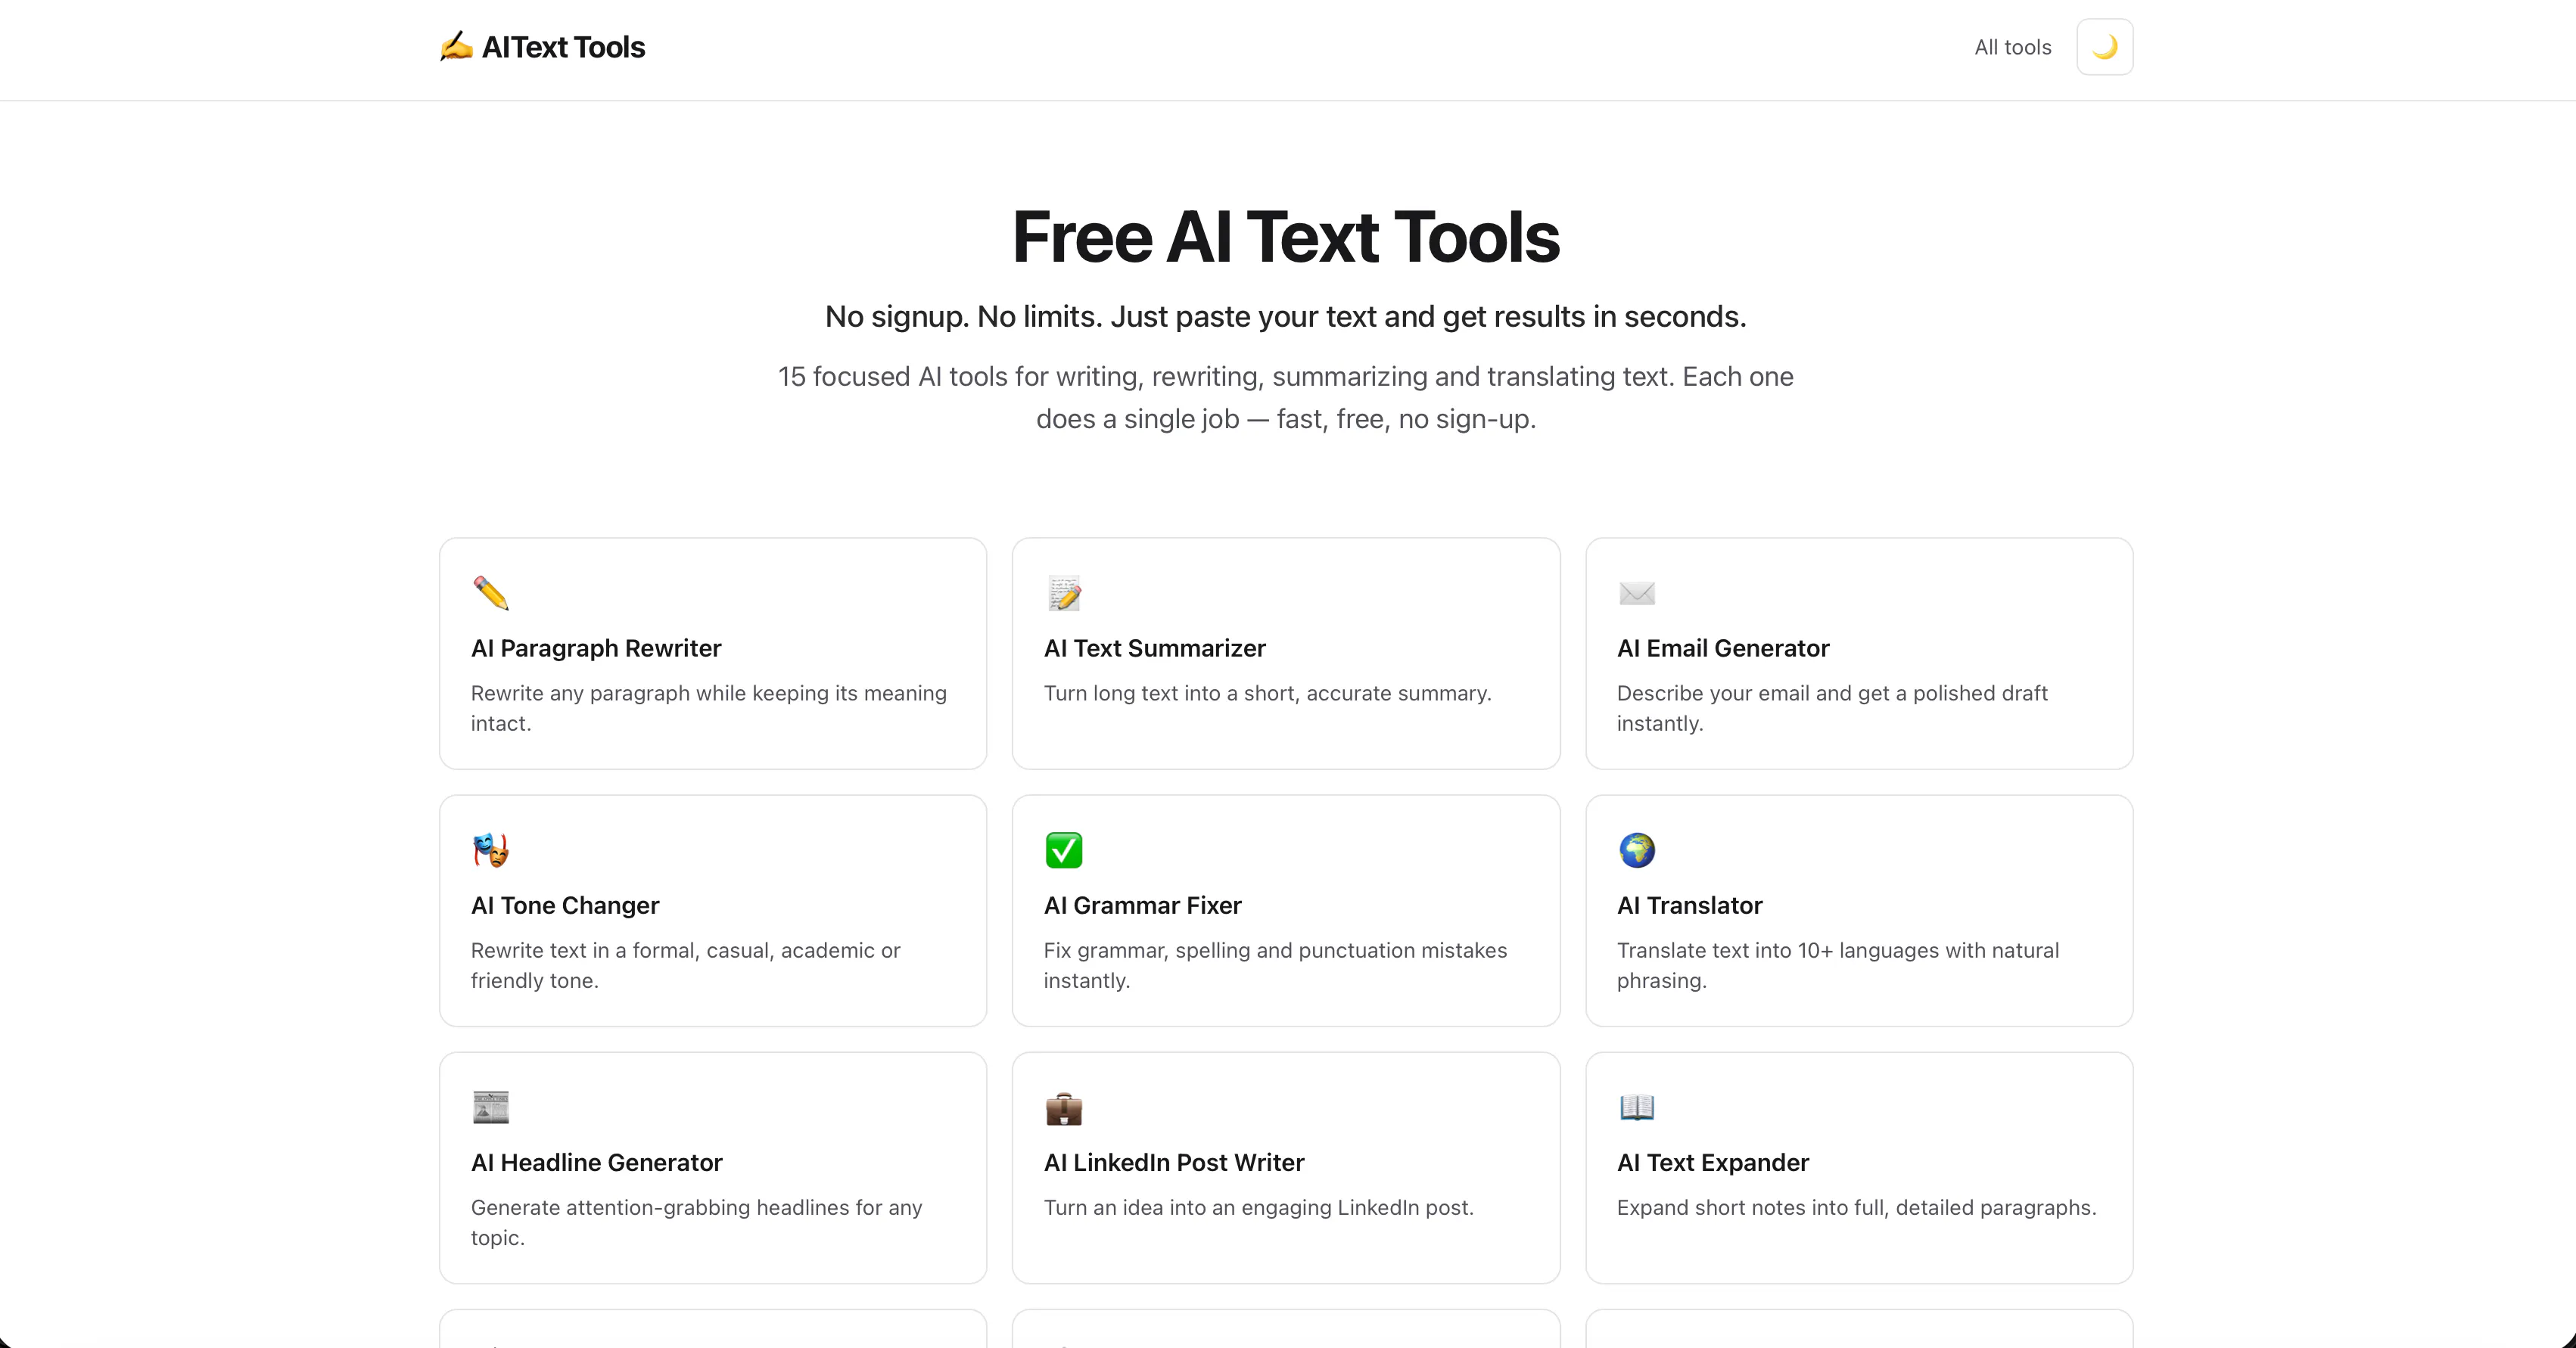Viewport: 2576px width, 1348px height.
Task: Open the AI LinkedIn Post Writer title
Action: 1174,1163
